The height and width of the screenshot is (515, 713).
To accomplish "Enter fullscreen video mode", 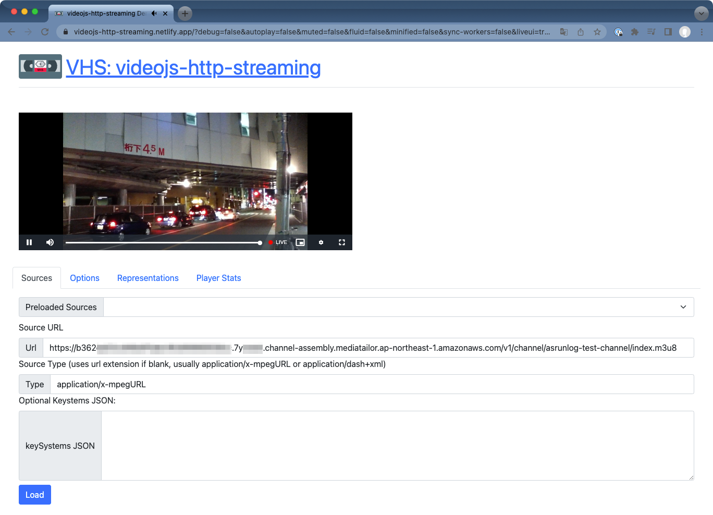I will pyautogui.click(x=342, y=242).
